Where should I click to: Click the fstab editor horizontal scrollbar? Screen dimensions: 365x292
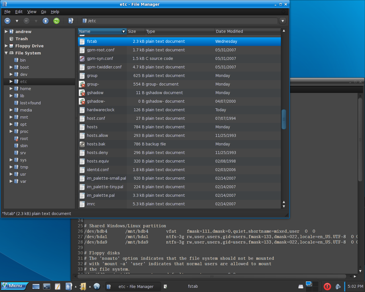[x=212, y=276]
